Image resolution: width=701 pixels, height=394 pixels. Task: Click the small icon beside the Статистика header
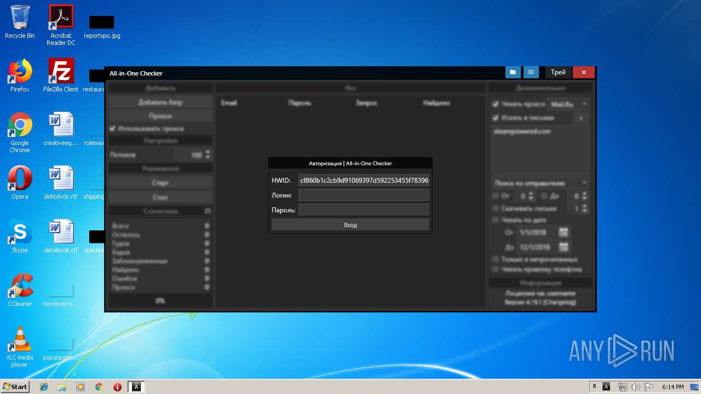pyautogui.click(x=208, y=211)
